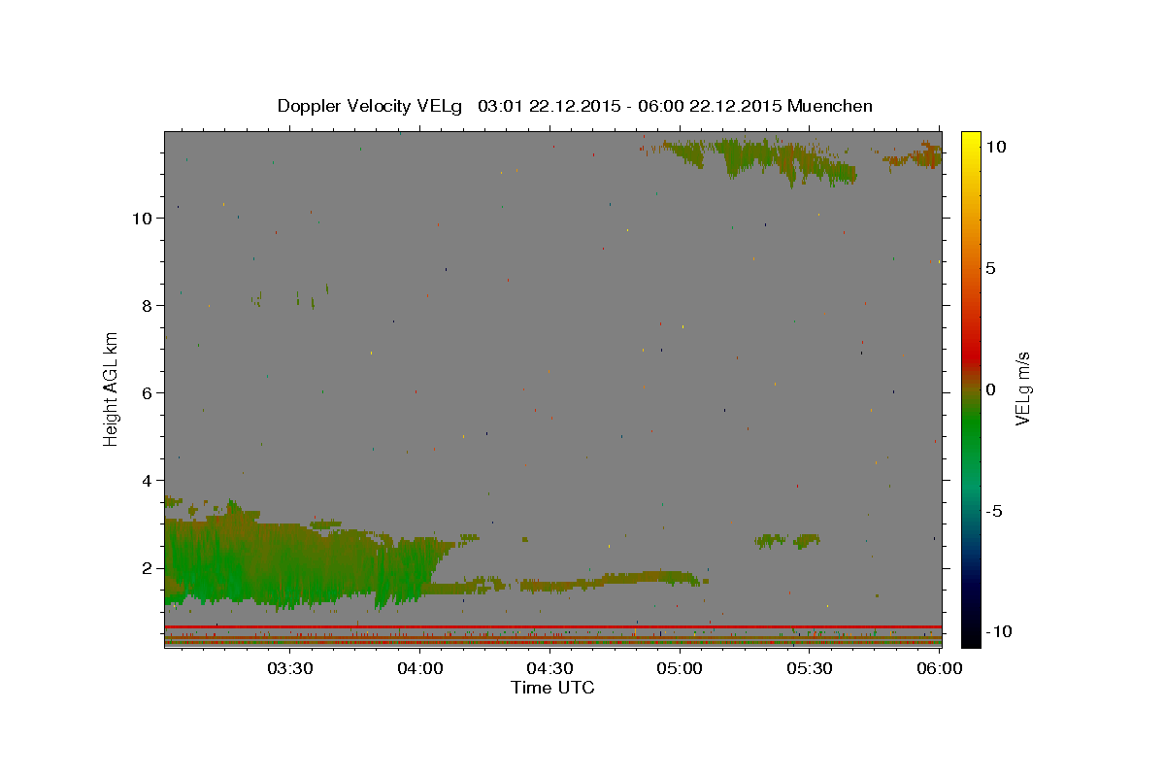Click the 06:00 time tick label
The image size is (1165, 777).
point(940,668)
